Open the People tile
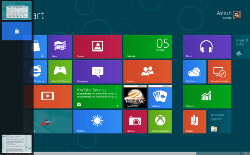Viewport: 250px width, 155px height. (x=148, y=72)
